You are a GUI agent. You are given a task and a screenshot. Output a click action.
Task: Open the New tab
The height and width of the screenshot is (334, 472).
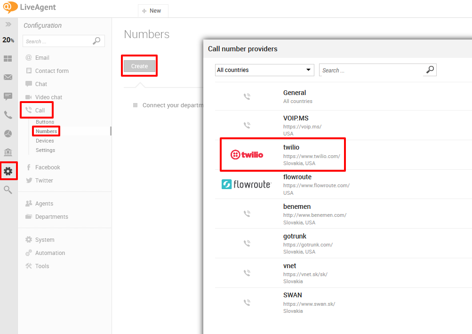(152, 11)
